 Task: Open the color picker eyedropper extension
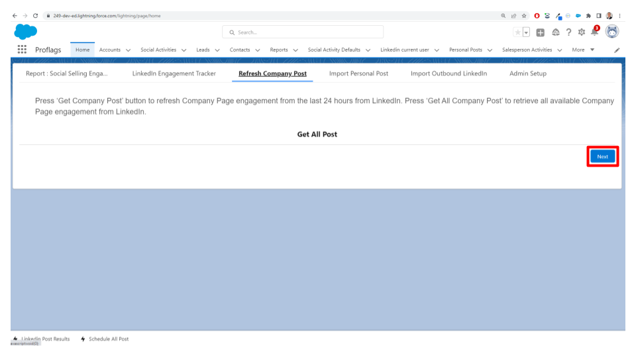click(x=558, y=16)
